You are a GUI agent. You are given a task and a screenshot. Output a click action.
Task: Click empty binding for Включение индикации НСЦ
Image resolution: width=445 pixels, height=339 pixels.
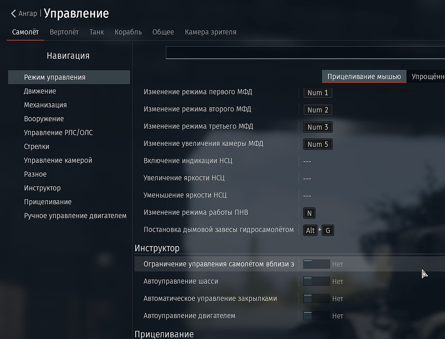[x=307, y=161]
